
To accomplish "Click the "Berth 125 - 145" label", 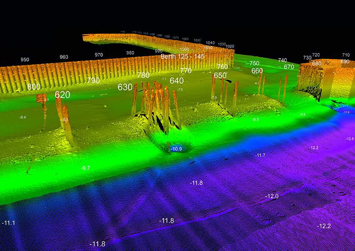I will 182,56.
